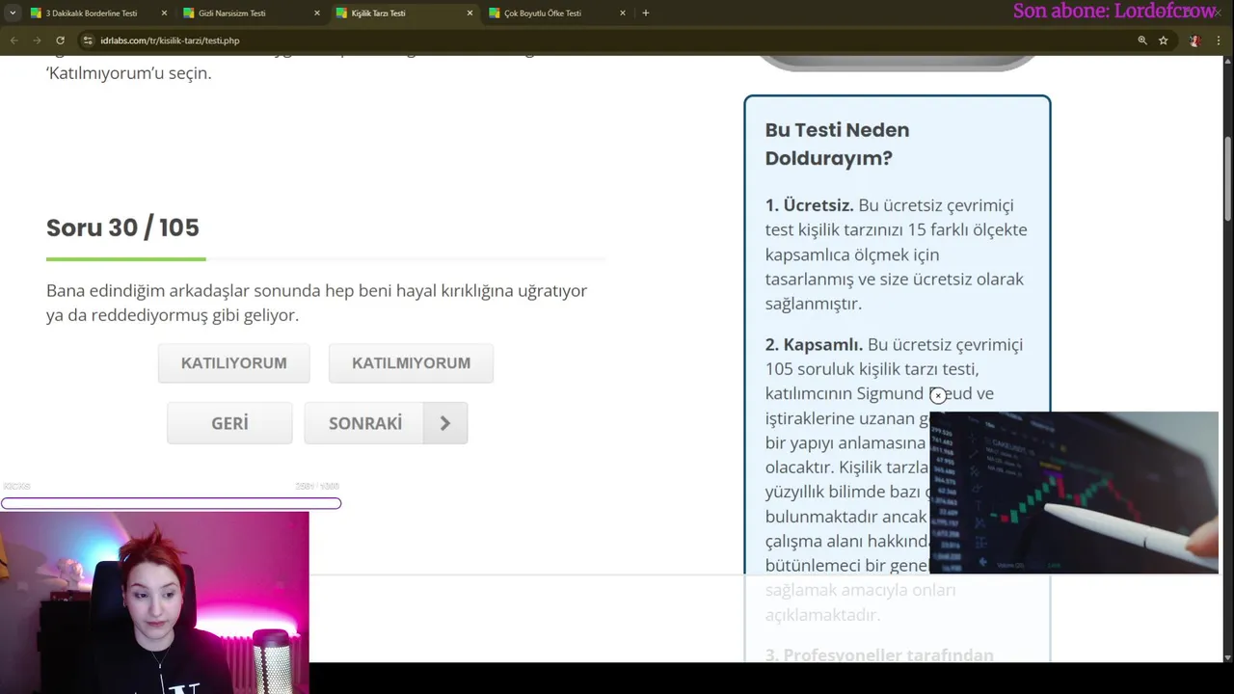Click the page vertical scrollbar
The width and height of the screenshot is (1234, 694).
tap(1227, 179)
